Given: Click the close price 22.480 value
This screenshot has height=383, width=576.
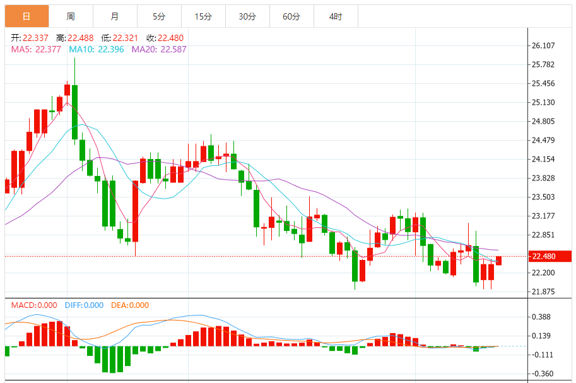Looking at the screenshot, I should (170, 38).
